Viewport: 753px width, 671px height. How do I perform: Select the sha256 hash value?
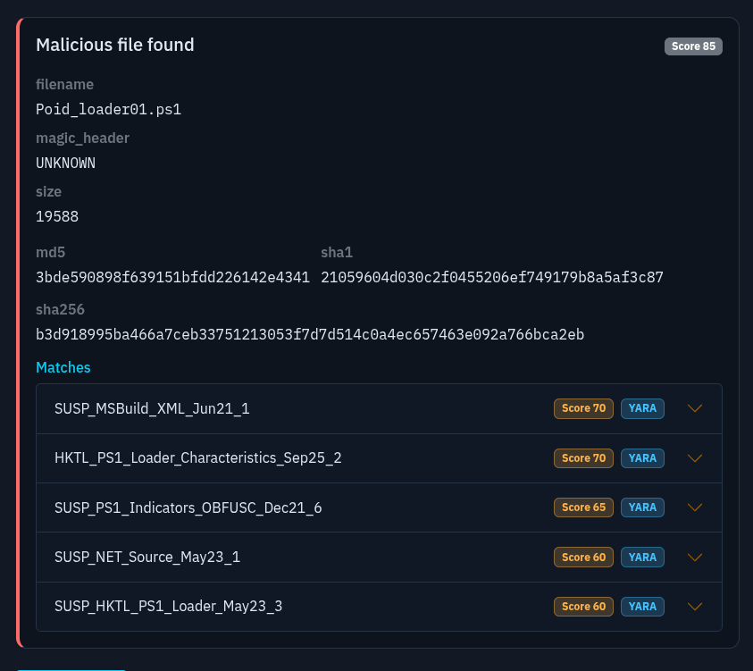click(309, 334)
